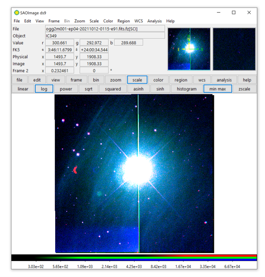This screenshot has height=277, width=265.
Task: Click the FK5 right ascension field
Action: coord(59,50)
